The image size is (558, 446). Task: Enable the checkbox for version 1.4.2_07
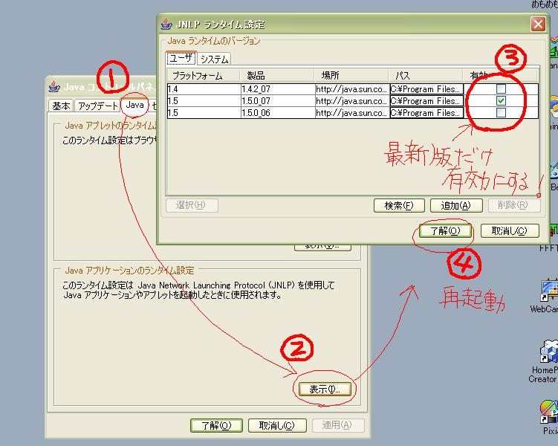pos(501,88)
